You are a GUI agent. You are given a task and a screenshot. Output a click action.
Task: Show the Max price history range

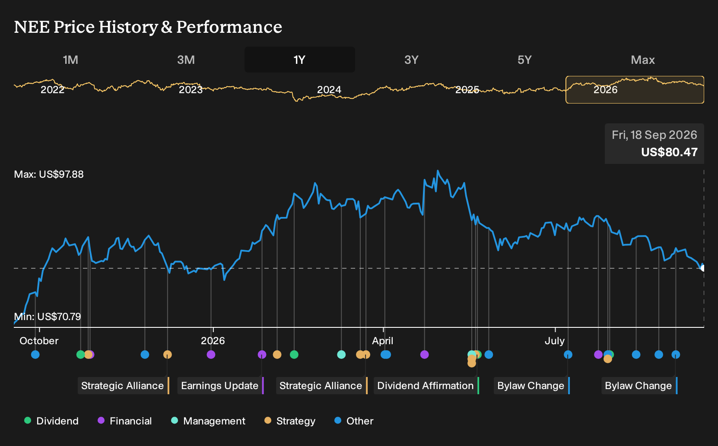(x=643, y=60)
